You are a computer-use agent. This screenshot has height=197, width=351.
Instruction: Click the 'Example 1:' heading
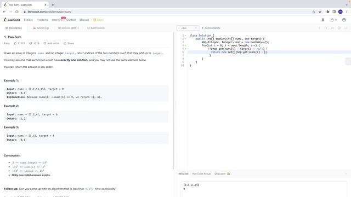pos(11,80)
